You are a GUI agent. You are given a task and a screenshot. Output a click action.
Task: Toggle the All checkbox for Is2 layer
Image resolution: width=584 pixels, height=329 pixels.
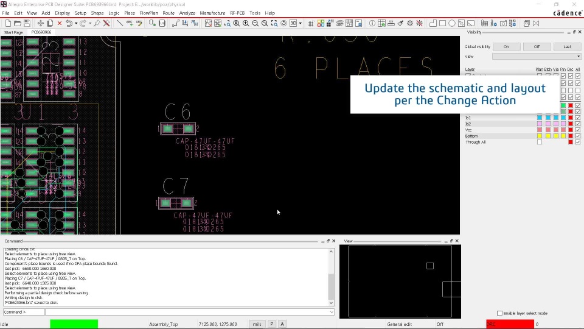click(578, 124)
